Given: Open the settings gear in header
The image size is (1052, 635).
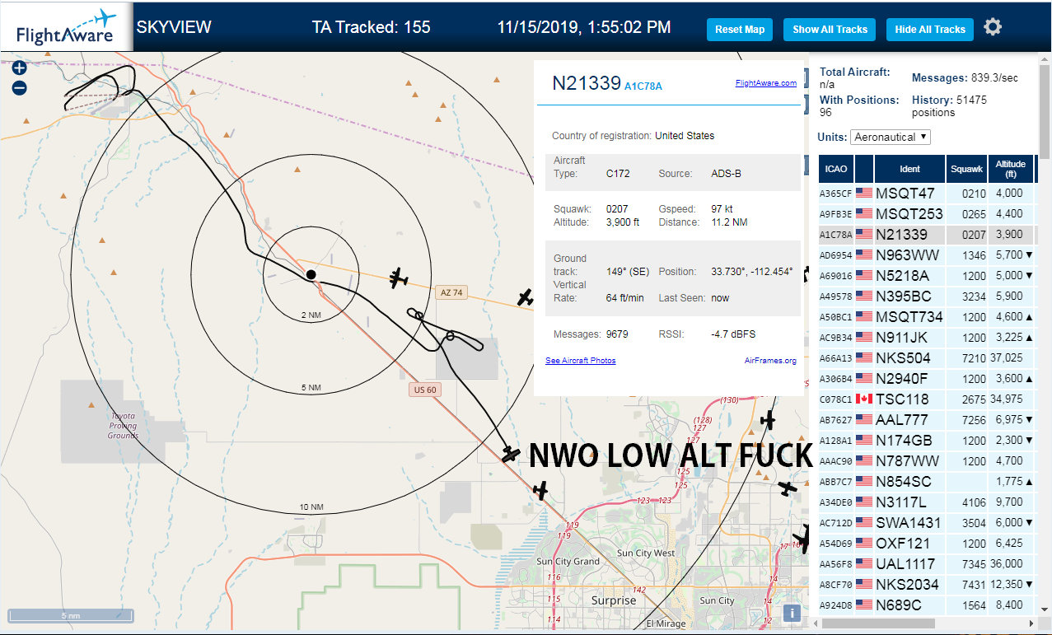Looking at the screenshot, I should click(993, 27).
